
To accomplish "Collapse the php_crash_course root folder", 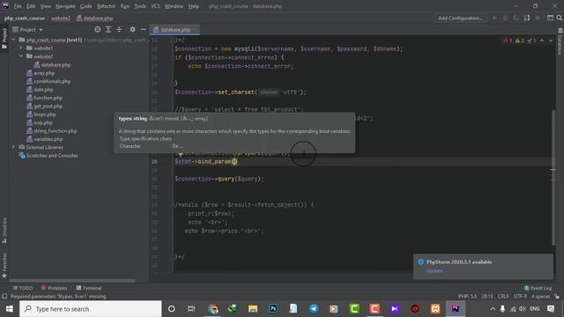I will [14, 40].
